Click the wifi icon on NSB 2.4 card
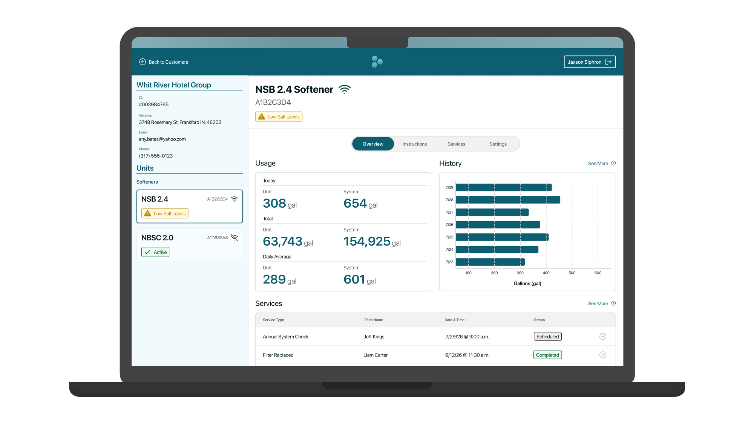Viewport: 754px width, 424px height. (234, 199)
